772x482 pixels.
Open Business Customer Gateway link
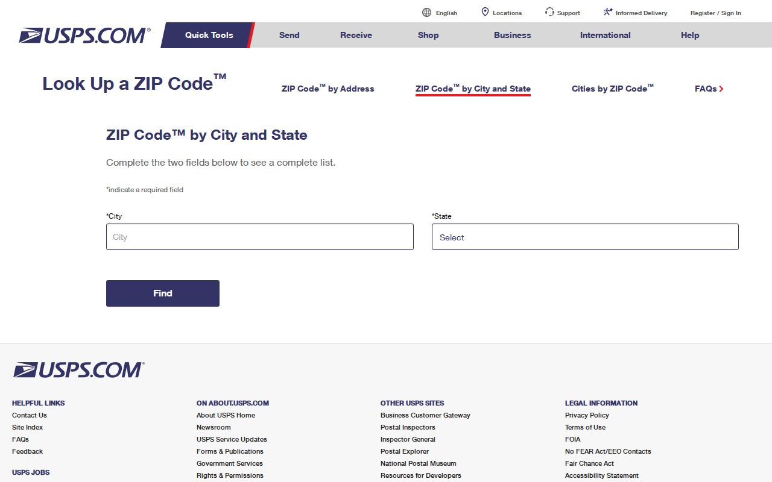(425, 415)
